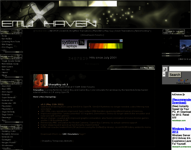Image resolution: width=191 pixels, height=150 pixels.
Task: Open Multi Arcade Game emulators
Action: coord(10,64)
